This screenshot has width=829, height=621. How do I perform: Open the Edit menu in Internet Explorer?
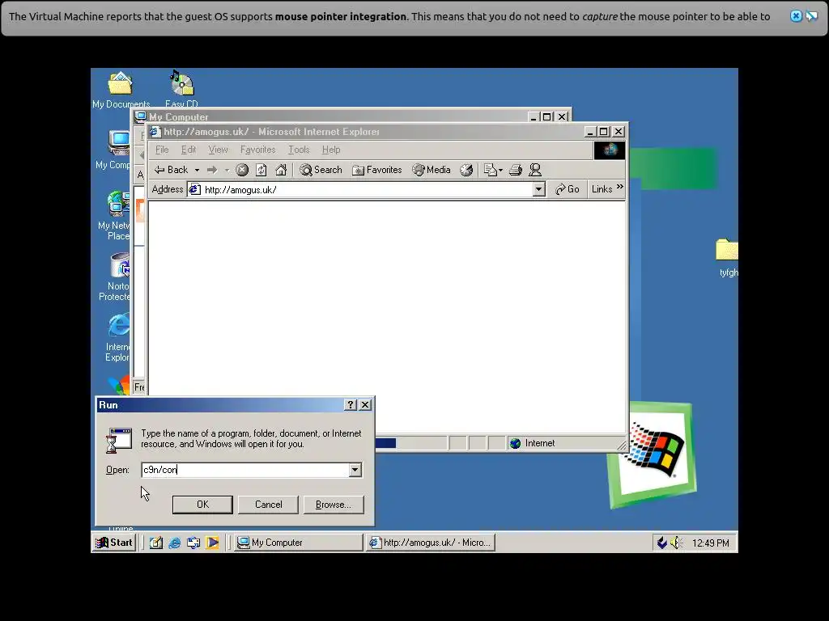pos(188,150)
